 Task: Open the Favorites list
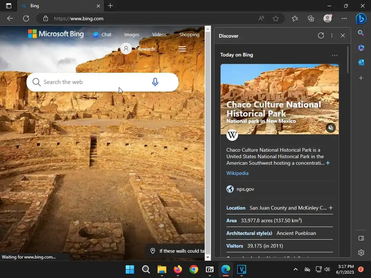point(295,18)
